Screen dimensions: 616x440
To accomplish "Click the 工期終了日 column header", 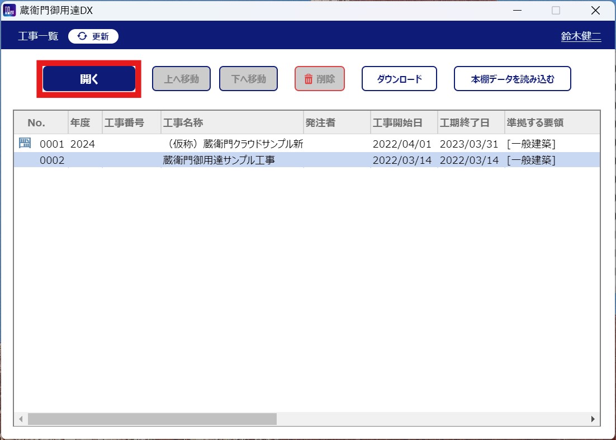I will [471, 122].
